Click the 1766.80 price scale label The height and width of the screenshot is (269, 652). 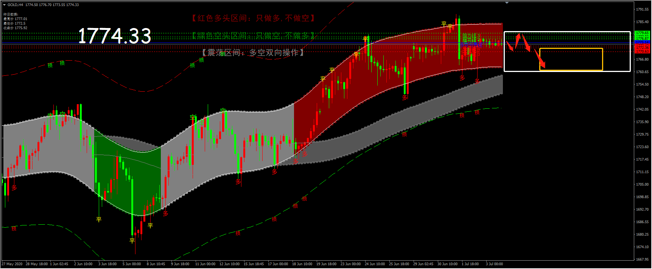(x=643, y=59)
